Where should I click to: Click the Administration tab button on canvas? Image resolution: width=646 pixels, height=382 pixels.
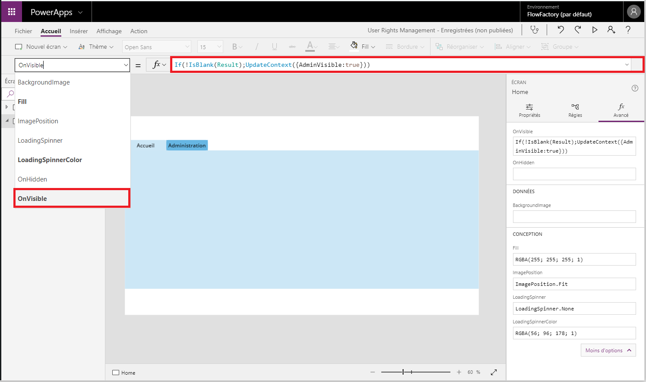pyautogui.click(x=187, y=146)
